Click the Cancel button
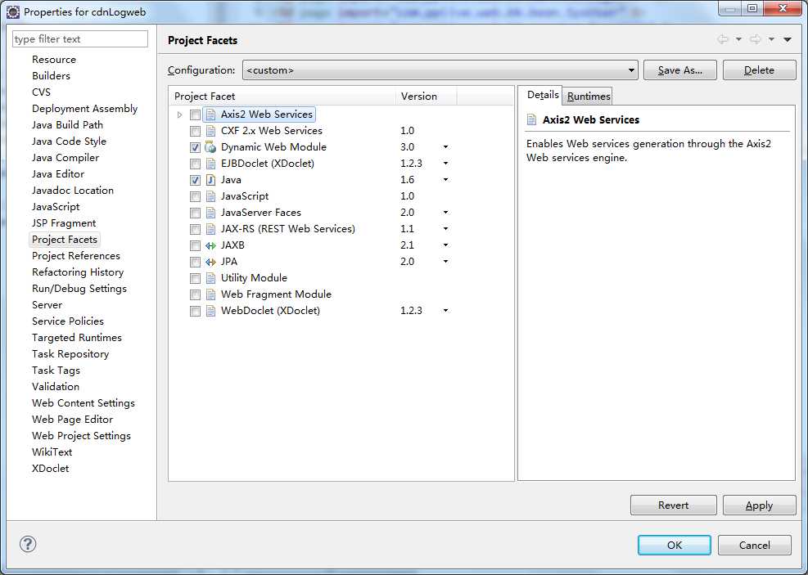This screenshot has width=808, height=575. 755,545
